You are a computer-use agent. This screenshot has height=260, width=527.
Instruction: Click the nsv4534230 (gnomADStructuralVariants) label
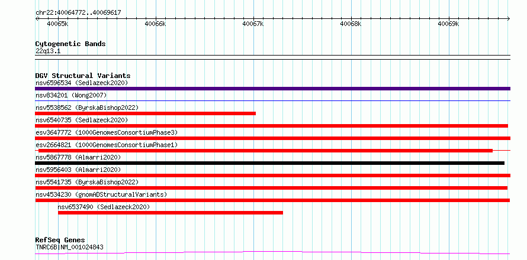pyautogui.click(x=101, y=194)
